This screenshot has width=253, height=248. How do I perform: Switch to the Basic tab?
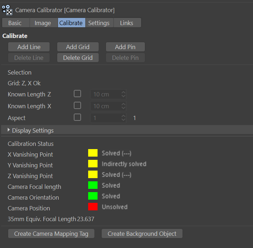[x=15, y=23]
